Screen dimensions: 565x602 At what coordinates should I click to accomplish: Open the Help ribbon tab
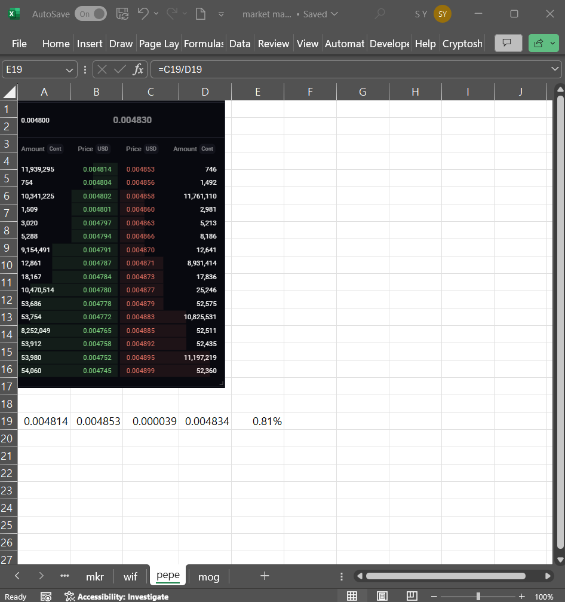[425, 44]
